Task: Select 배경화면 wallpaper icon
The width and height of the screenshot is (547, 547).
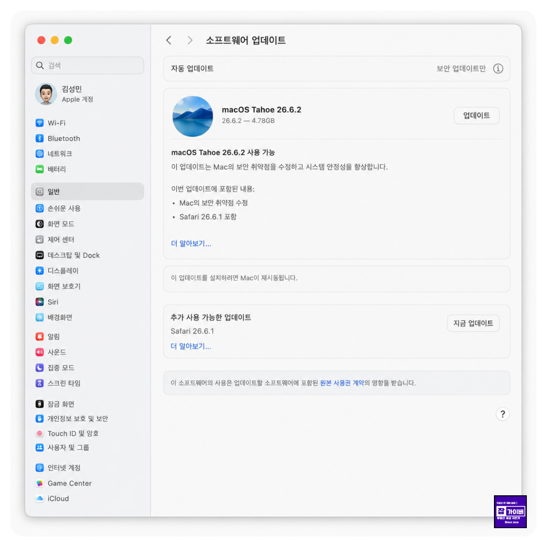Action: pos(39,317)
